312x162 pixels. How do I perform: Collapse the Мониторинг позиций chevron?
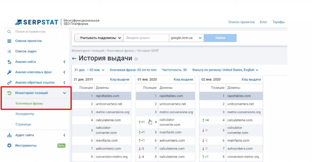point(65,93)
